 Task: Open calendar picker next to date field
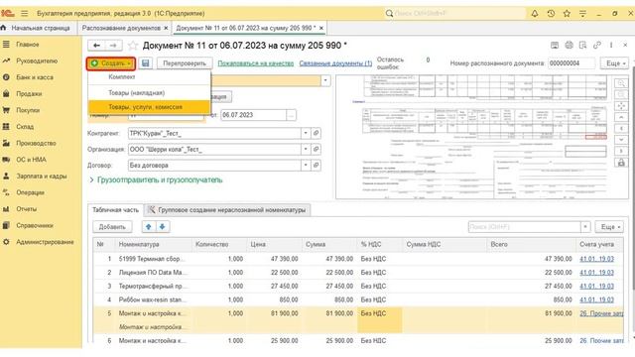[291, 115]
